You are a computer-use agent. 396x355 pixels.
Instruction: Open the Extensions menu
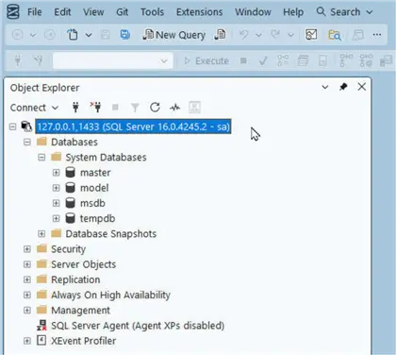point(199,12)
